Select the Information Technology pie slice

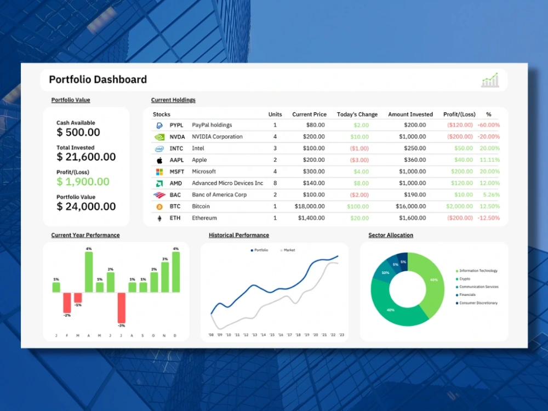click(x=433, y=279)
